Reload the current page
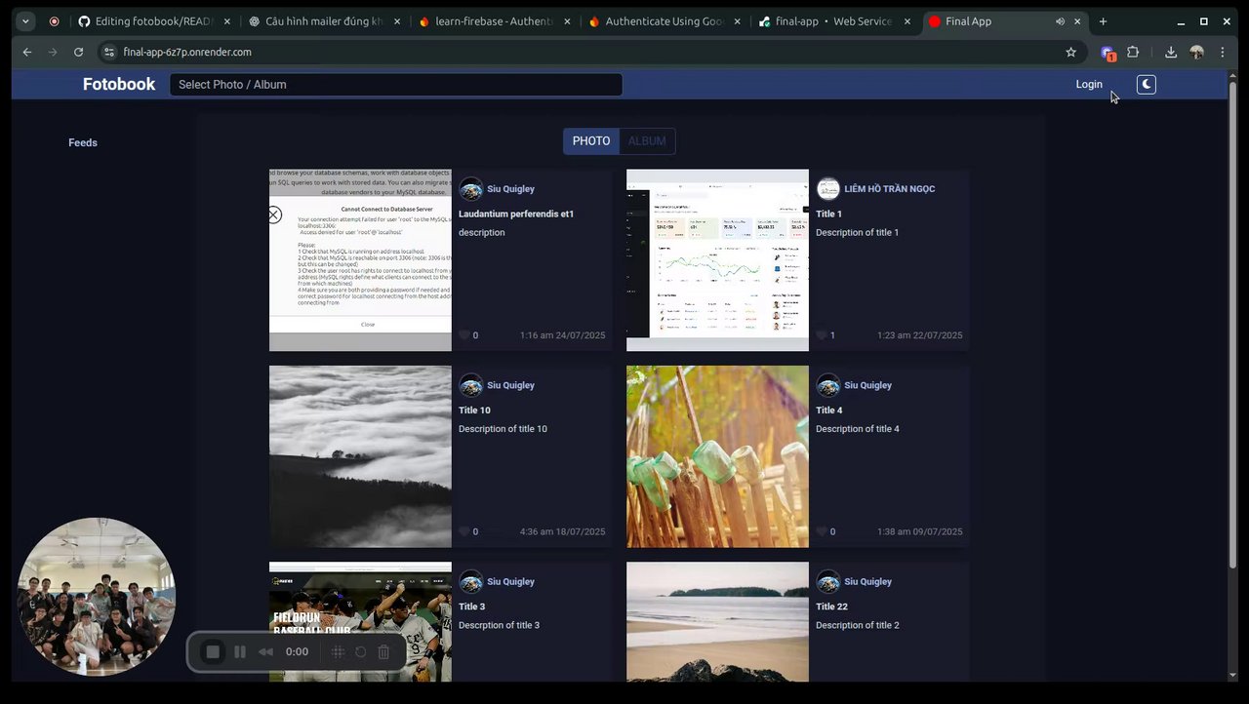This screenshot has width=1249, height=704. [x=78, y=53]
